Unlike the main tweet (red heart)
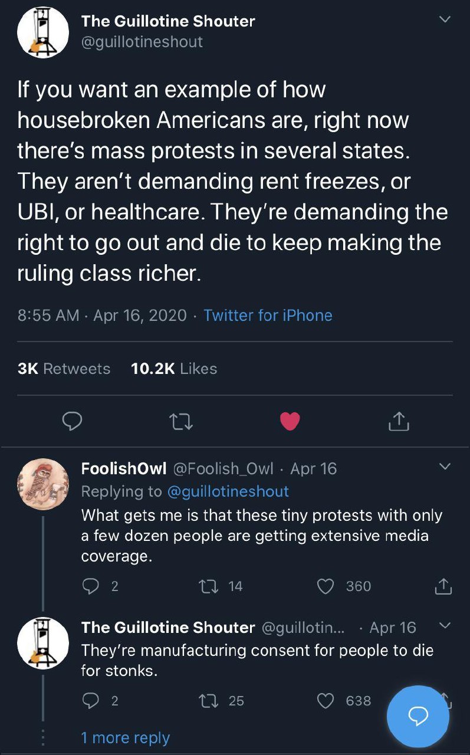Screen dimensions: 470x755 tap(289, 421)
